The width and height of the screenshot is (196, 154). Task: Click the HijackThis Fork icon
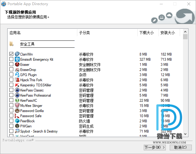(x=17, y=80)
